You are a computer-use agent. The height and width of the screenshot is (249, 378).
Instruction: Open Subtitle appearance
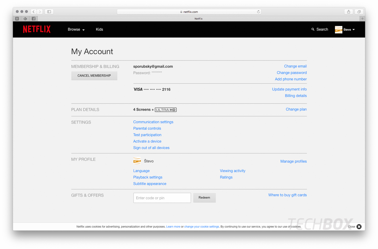(150, 184)
